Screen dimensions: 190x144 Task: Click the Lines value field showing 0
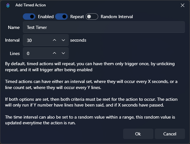click(x=36, y=53)
